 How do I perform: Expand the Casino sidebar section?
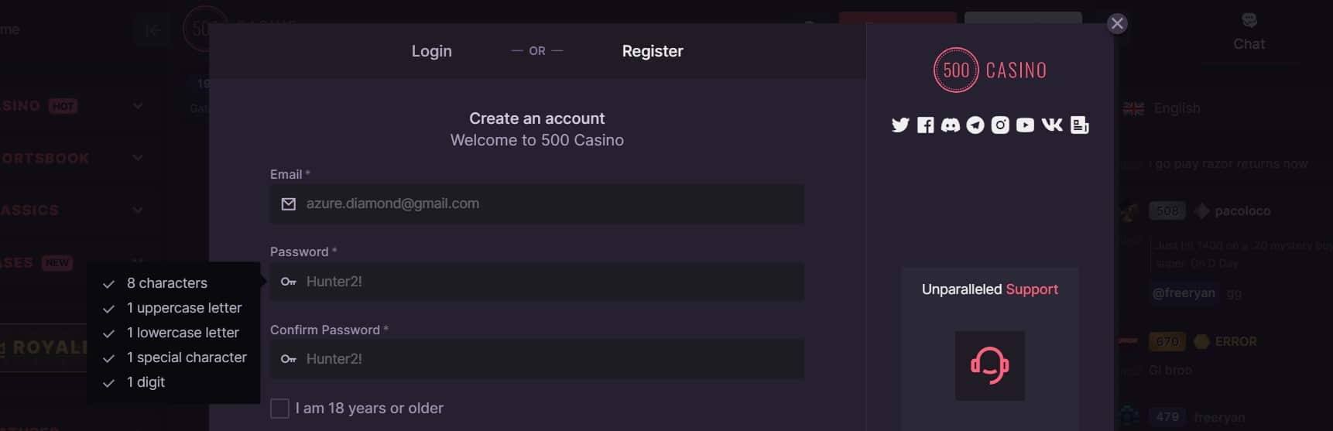click(138, 106)
